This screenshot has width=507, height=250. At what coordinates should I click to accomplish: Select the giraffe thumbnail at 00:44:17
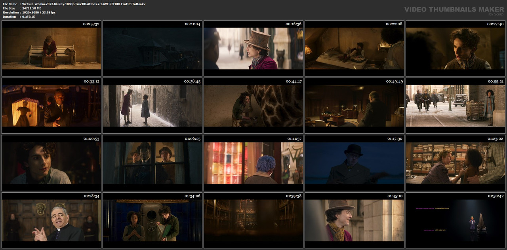pos(253,106)
